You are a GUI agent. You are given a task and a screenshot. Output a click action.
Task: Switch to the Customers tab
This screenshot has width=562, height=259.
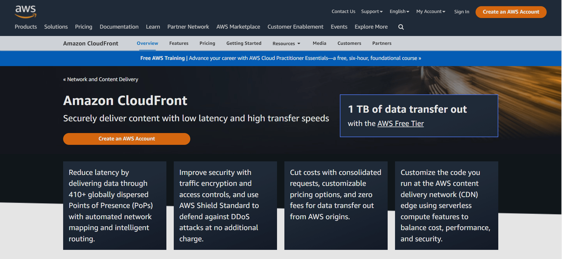coord(349,43)
